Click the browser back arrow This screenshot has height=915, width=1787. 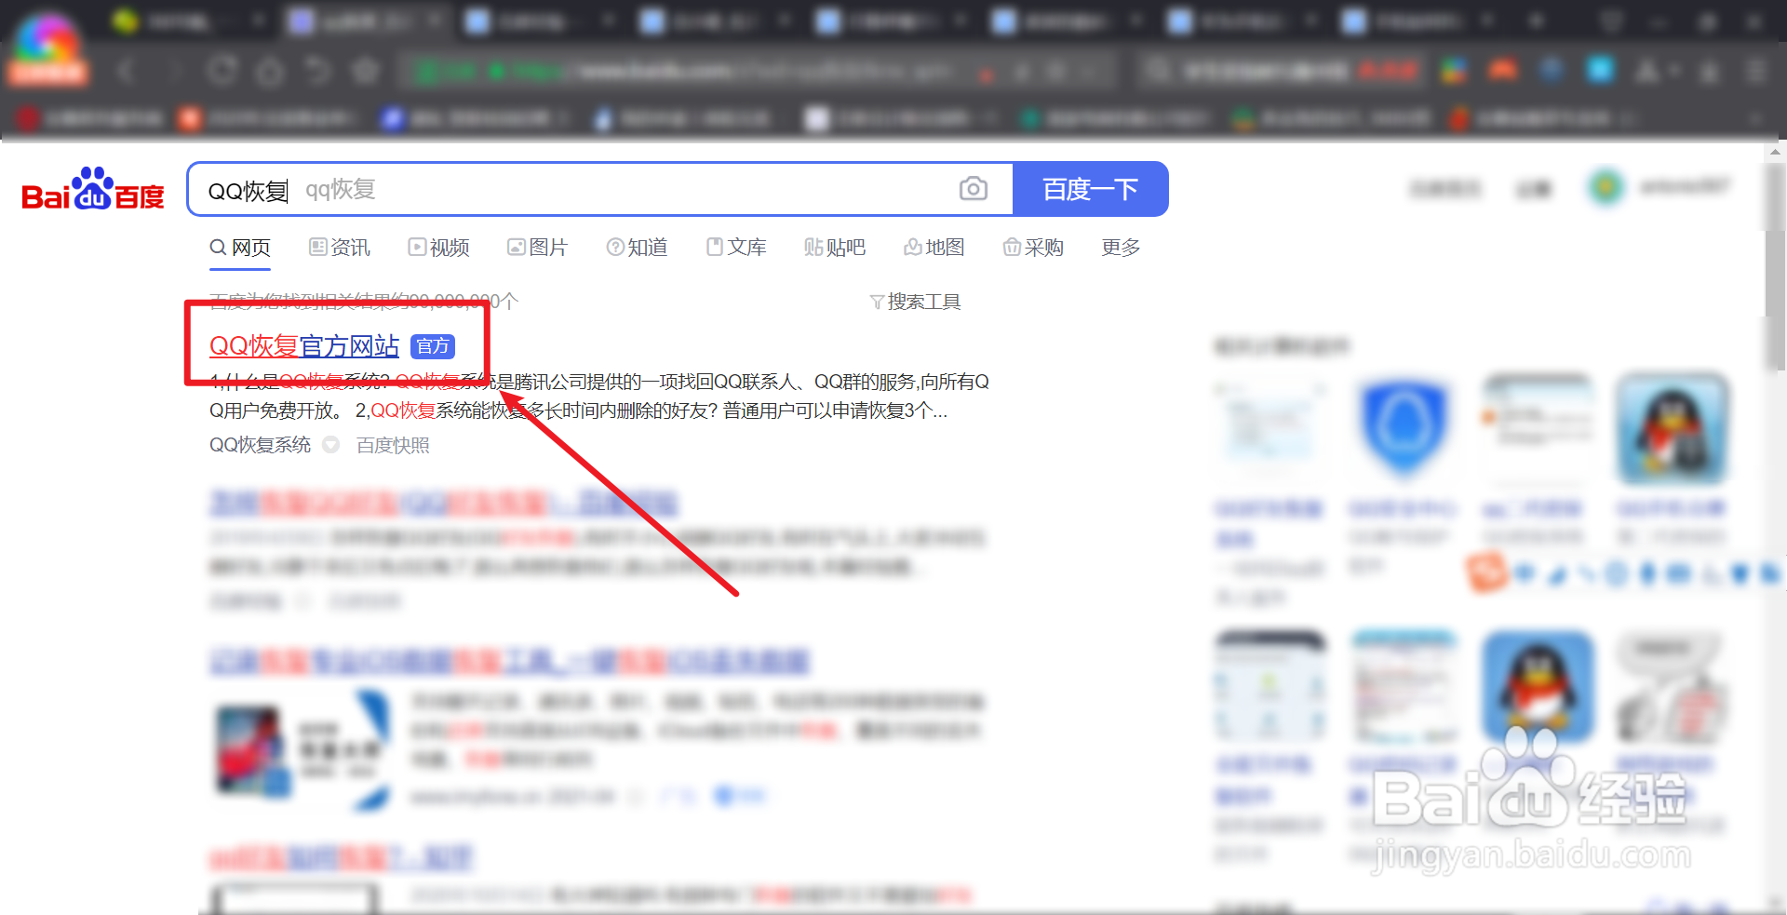point(128,70)
